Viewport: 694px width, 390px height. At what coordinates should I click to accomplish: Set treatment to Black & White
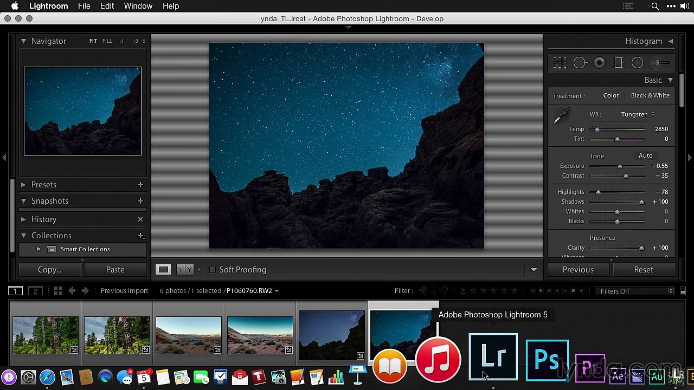[650, 95]
